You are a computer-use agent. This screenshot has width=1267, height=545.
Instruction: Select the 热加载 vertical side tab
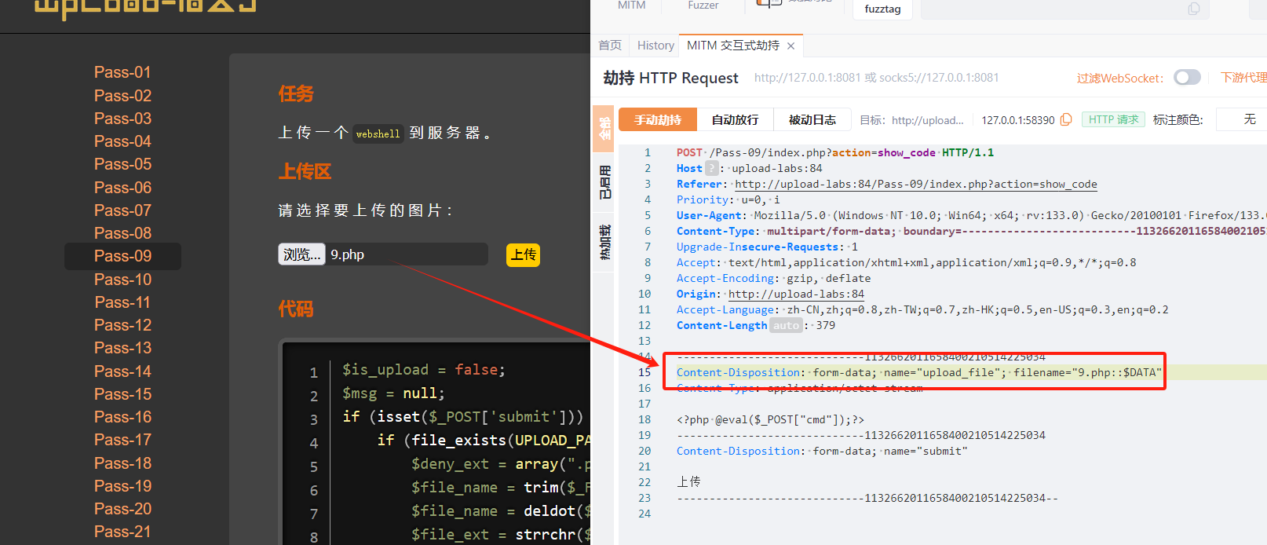pyautogui.click(x=604, y=242)
